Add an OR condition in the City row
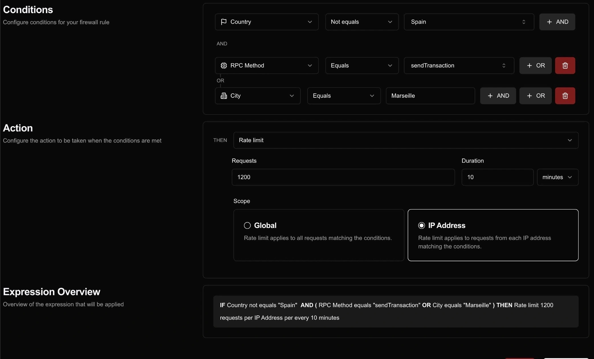 [x=535, y=96]
